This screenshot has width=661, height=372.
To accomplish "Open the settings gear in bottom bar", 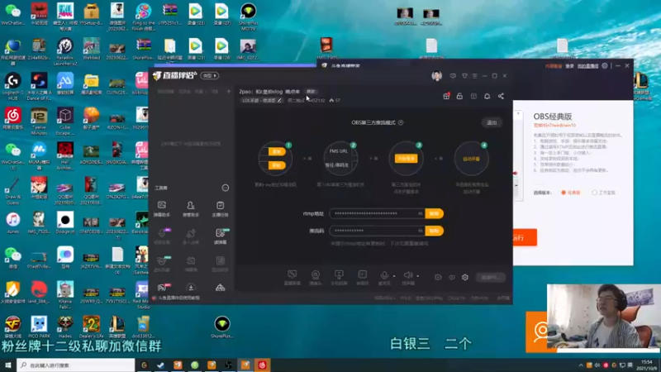I will [465, 277].
